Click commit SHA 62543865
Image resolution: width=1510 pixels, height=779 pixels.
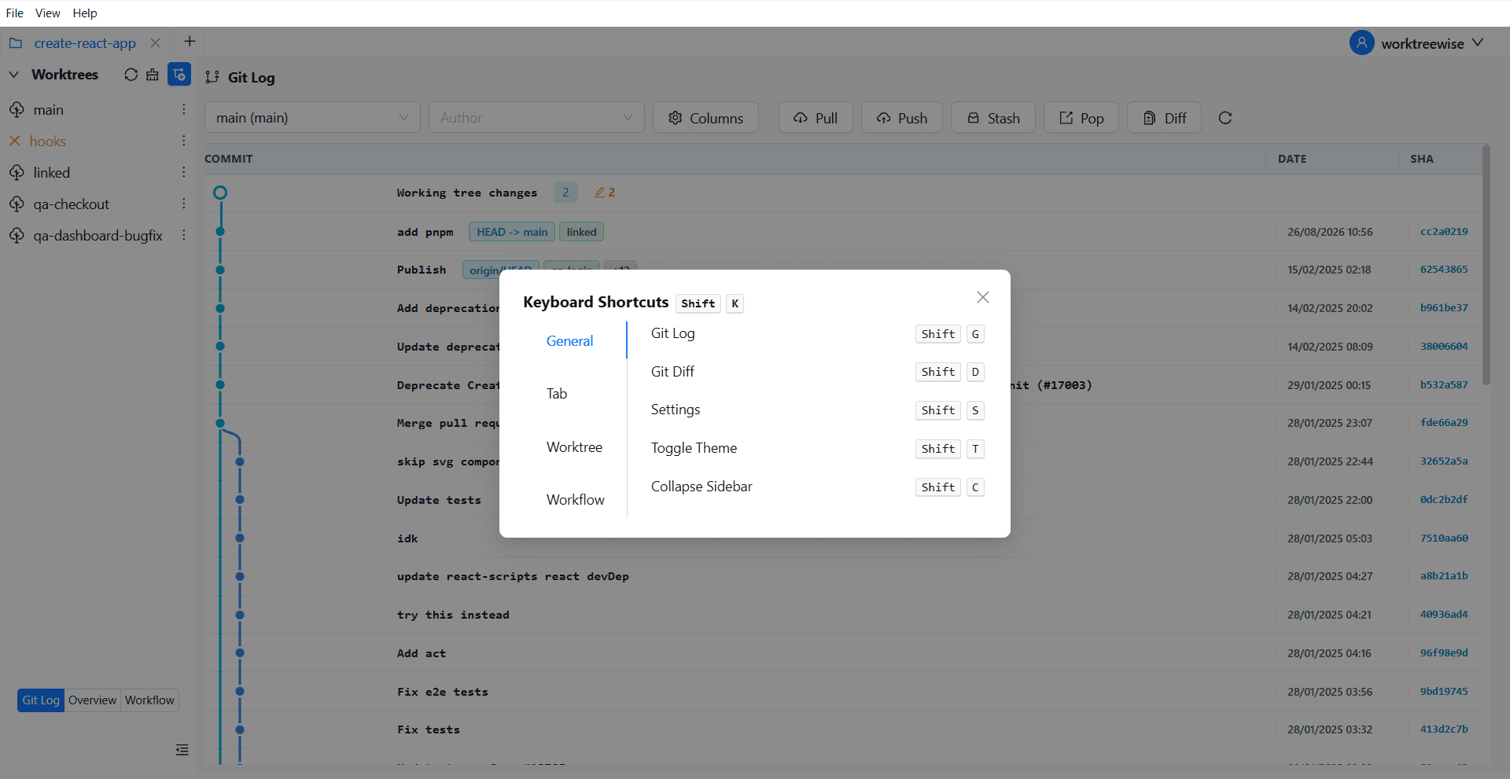[1444, 270]
